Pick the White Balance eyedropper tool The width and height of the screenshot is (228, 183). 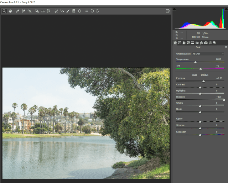[17, 11]
